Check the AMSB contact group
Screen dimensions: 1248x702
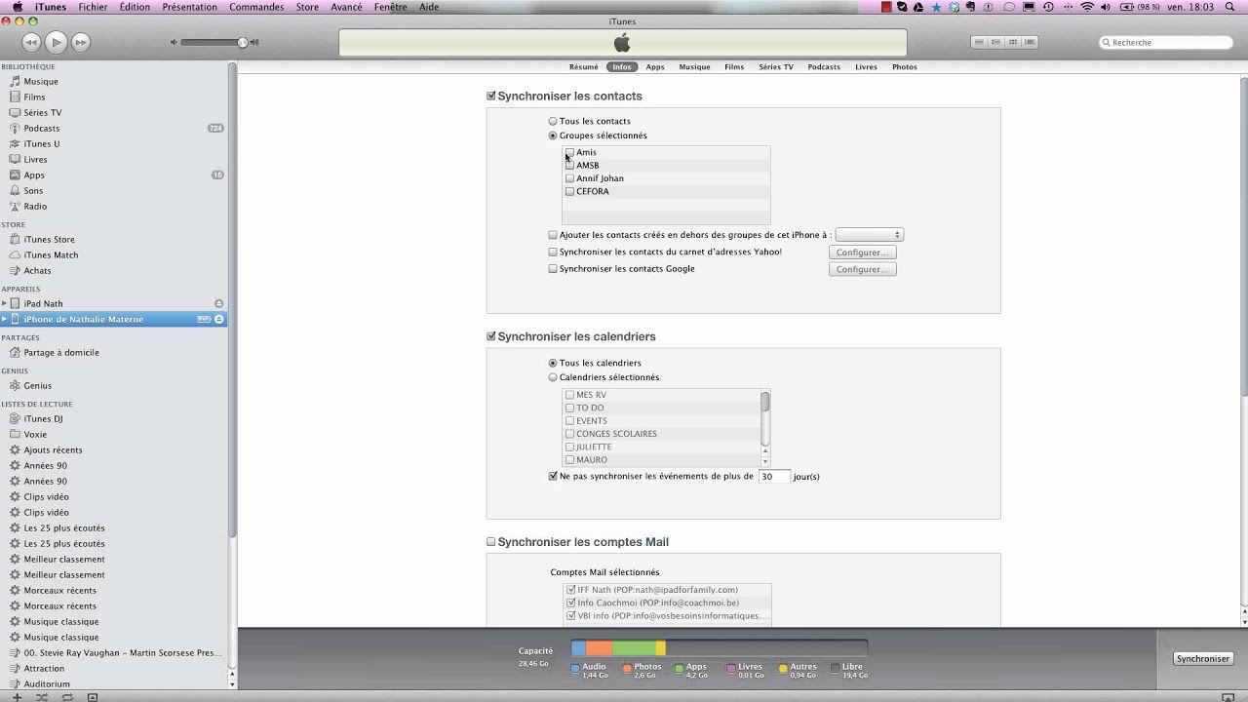569,165
